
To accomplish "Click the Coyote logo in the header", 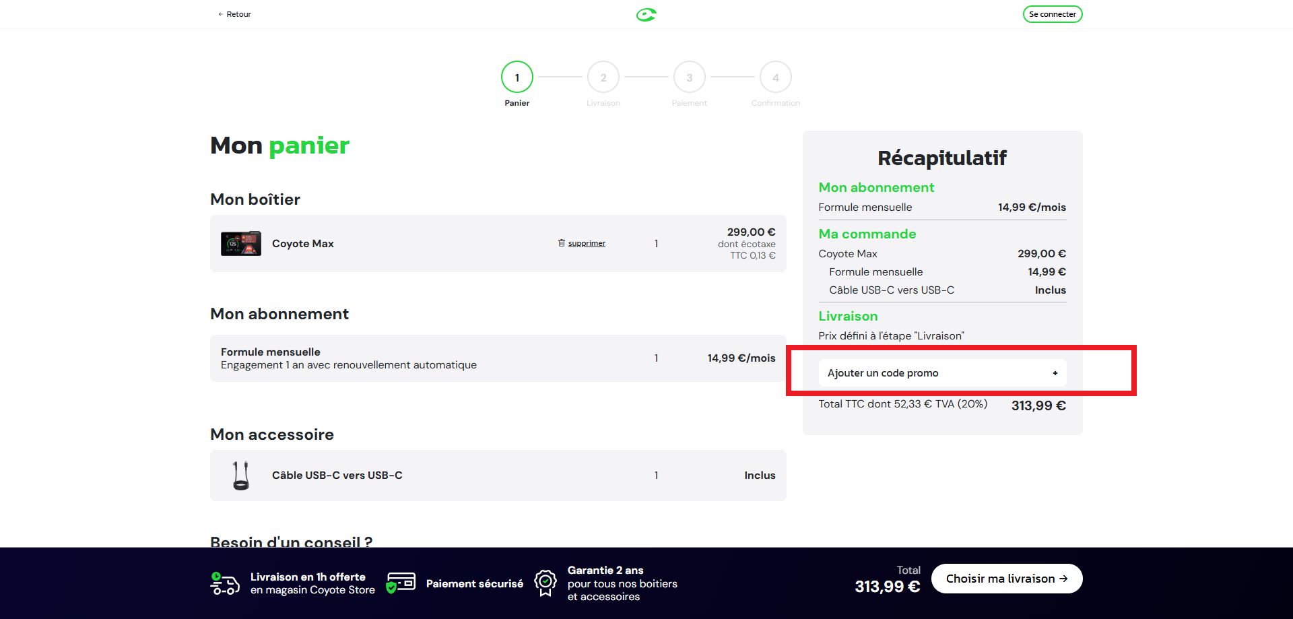I will 646,14.
